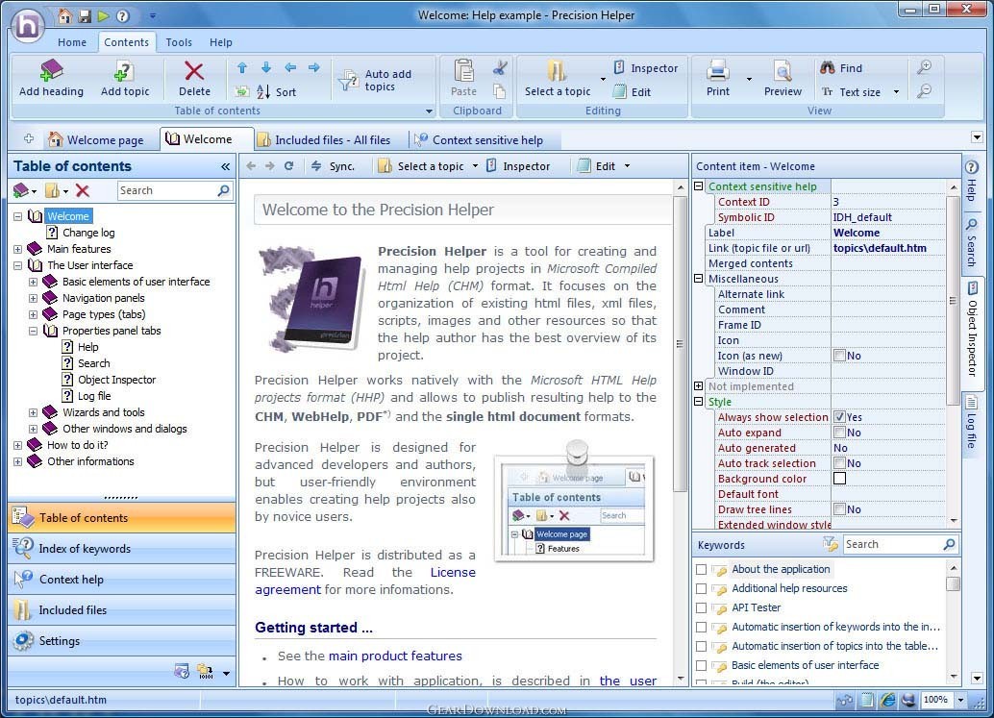This screenshot has height=718, width=994.
Task: Open the License agreement link
Action: point(453,572)
